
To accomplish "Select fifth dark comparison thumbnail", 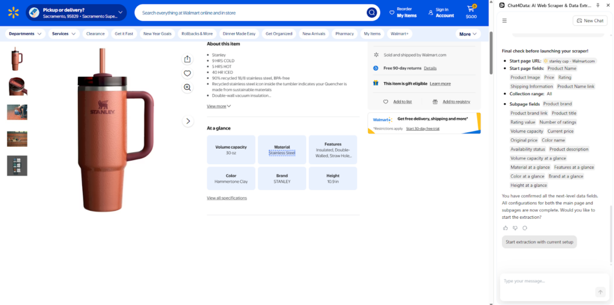I will pos(17,165).
